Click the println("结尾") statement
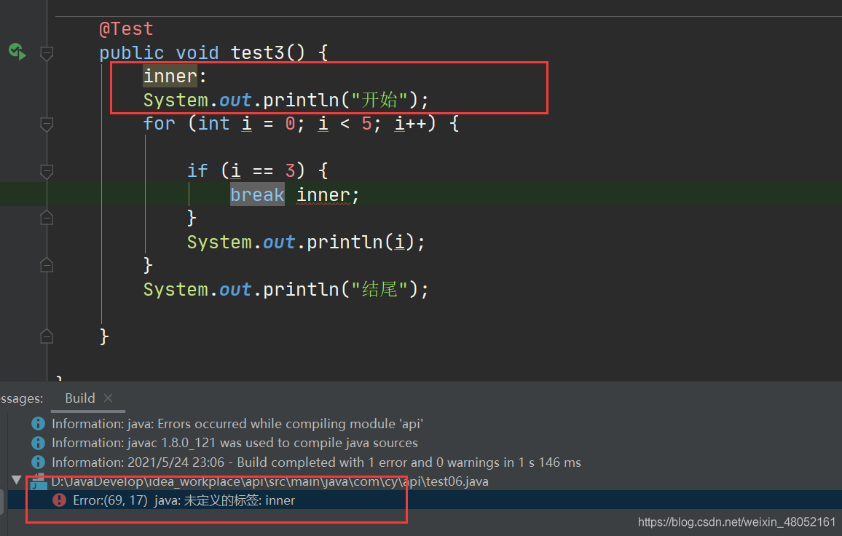 286,289
